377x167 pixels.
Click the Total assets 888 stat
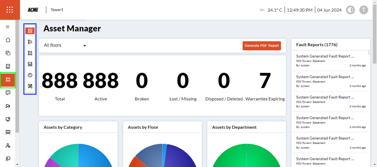pyautogui.click(x=60, y=81)
